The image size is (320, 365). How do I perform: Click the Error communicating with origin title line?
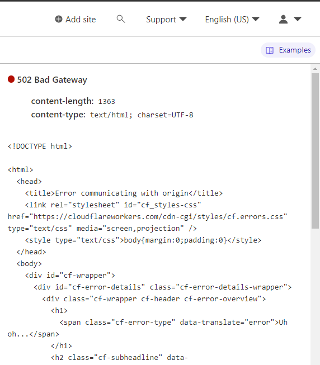click(x=124, y=193)
